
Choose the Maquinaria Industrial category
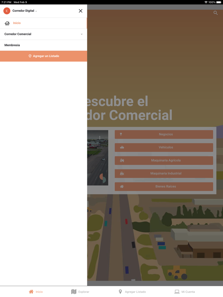pyautogui.click(x=164, y=174)
